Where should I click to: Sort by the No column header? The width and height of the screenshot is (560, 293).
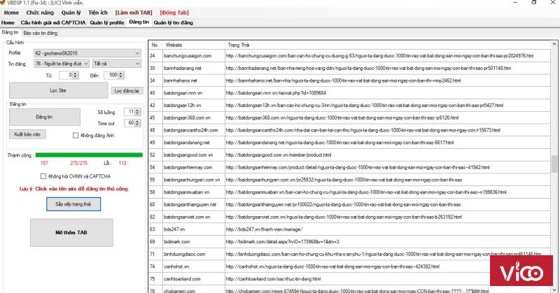tap(155, 45)
